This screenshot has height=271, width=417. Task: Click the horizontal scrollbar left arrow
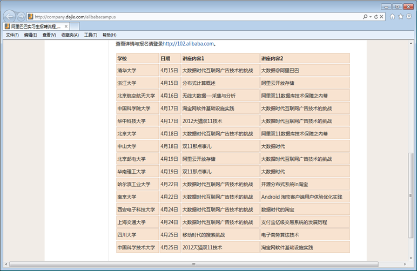click(6, 264)
